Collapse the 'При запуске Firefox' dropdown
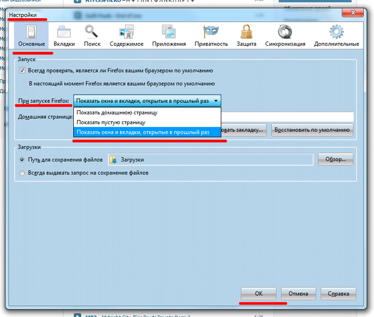The width and height of the screenshot is (374, 317). pyautogui.click(x=147, y=101)
